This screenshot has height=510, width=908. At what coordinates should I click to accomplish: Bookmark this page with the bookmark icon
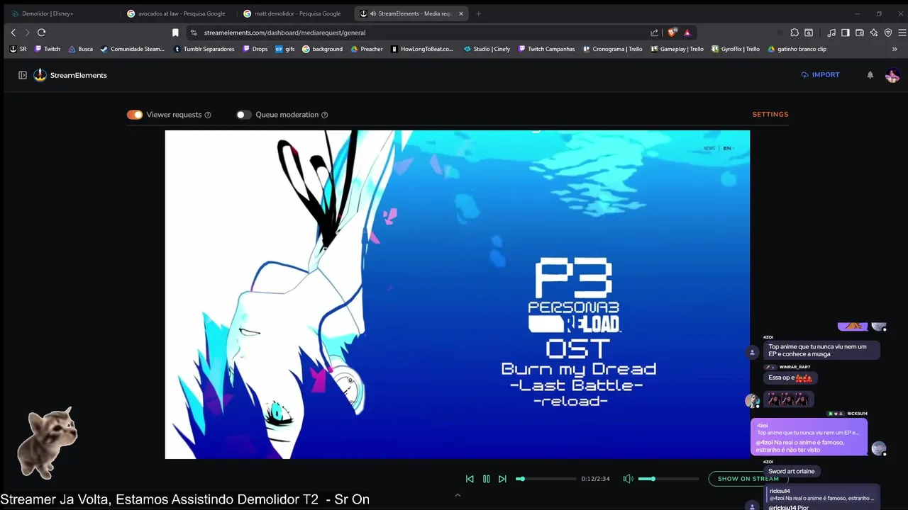coord(175,33)
